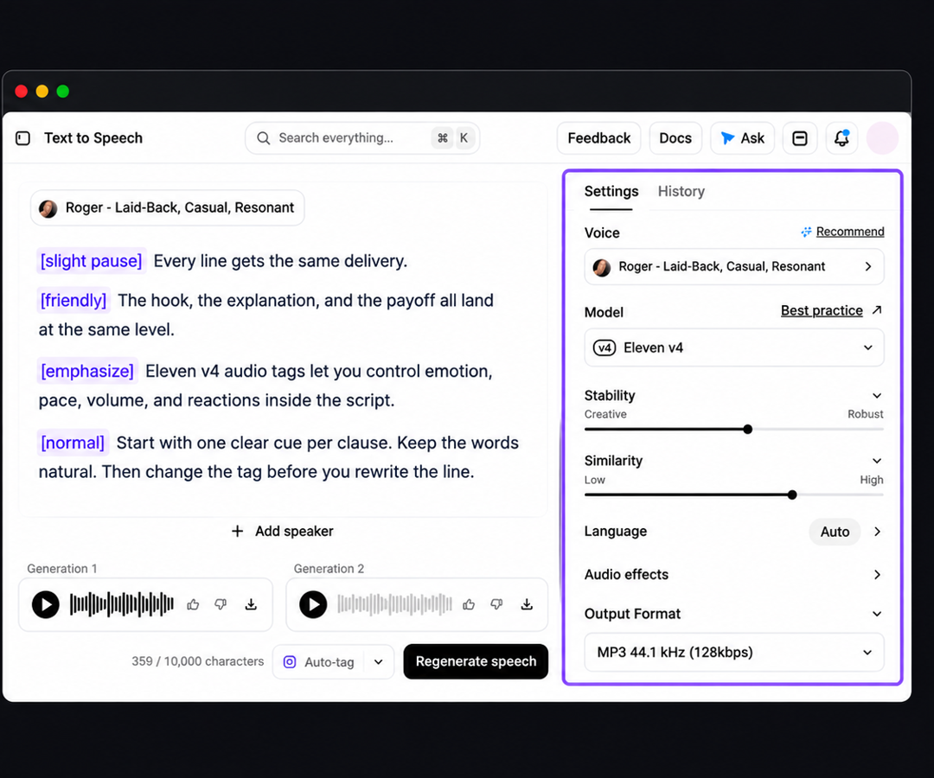Viewport: 934px width, 778px height.
Task: Toggle the sidebar panel icon beside Text to Speech
Action: pyautogui.click(x=22, y=138)
